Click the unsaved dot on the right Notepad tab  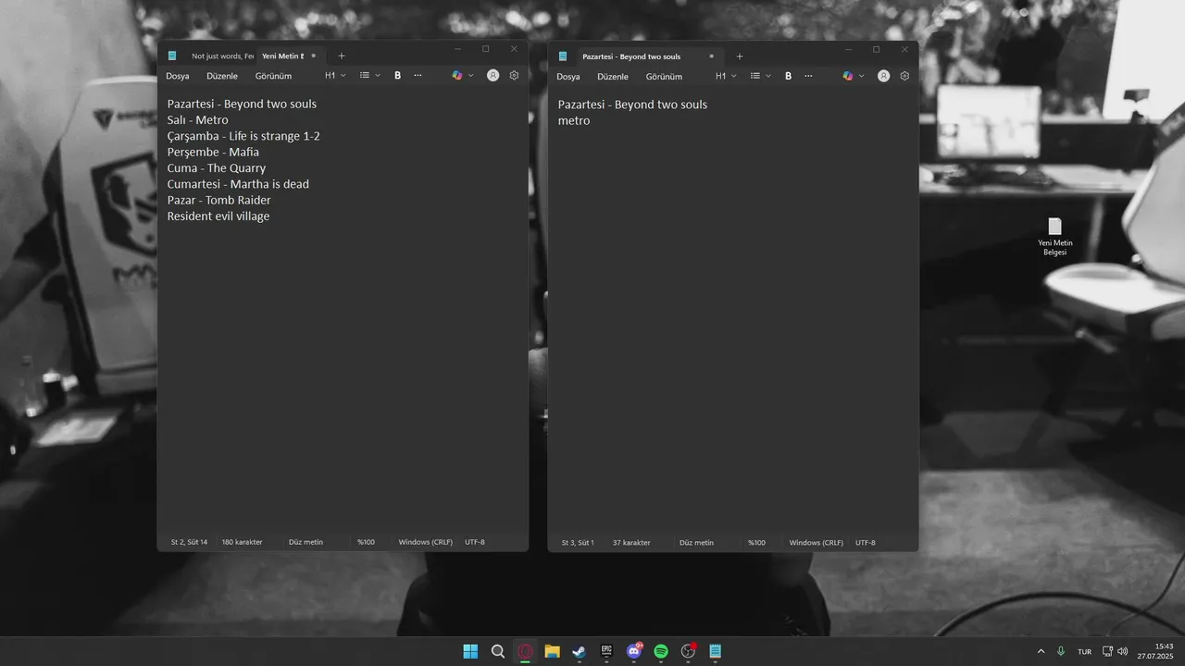pyautogui.click(x=711, y=56)
